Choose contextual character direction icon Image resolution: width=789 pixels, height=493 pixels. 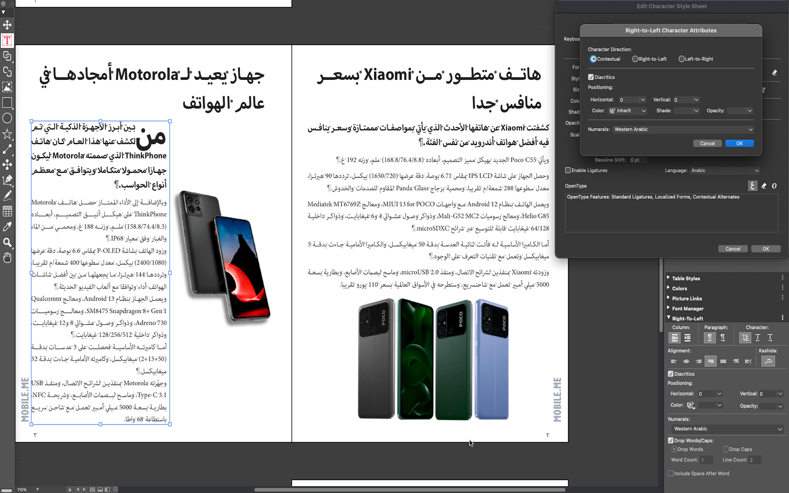pos(745,338)
